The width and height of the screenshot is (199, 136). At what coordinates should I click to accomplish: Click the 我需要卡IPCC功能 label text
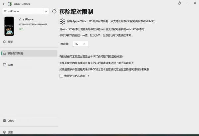(x=77, y=76)
